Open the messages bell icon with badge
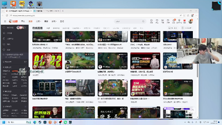 click(x=174, y=21)
